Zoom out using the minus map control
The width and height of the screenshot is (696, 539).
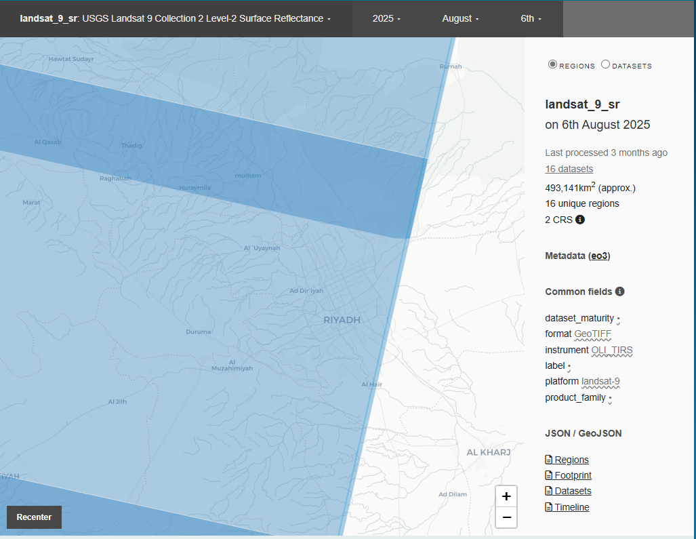click(x=506, y=517)
